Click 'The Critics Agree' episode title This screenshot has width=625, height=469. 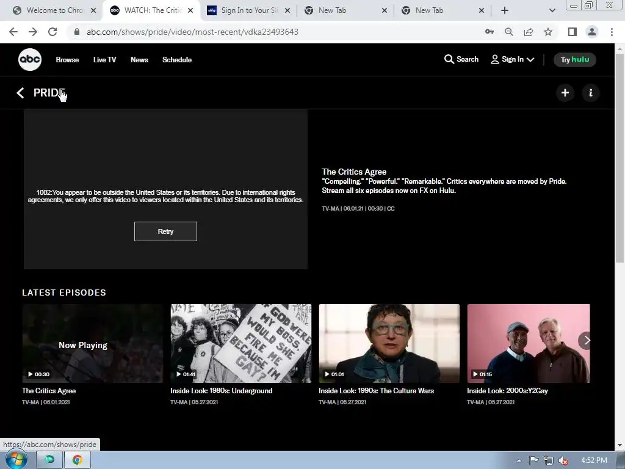[49, 391]
